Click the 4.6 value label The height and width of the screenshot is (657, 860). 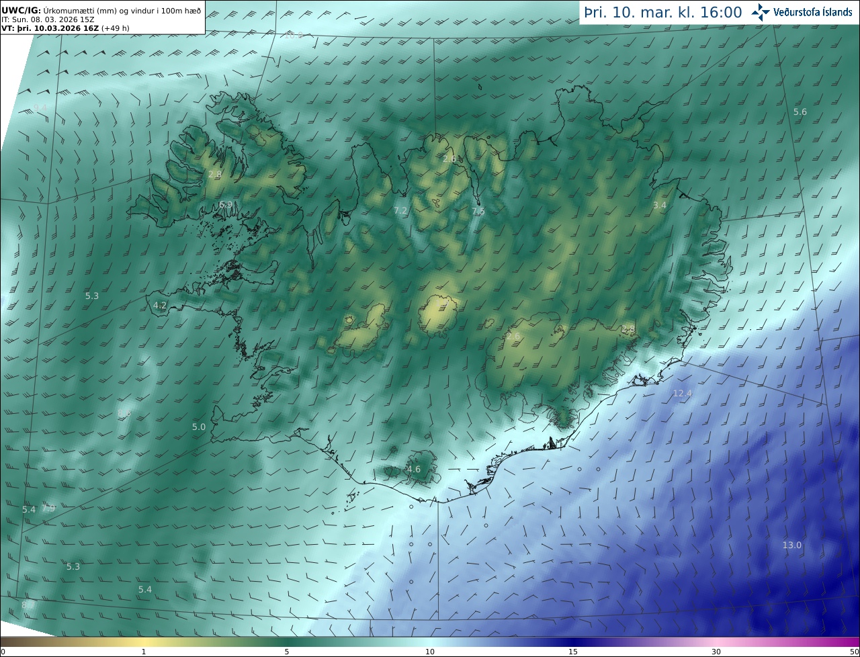point(414,469)
